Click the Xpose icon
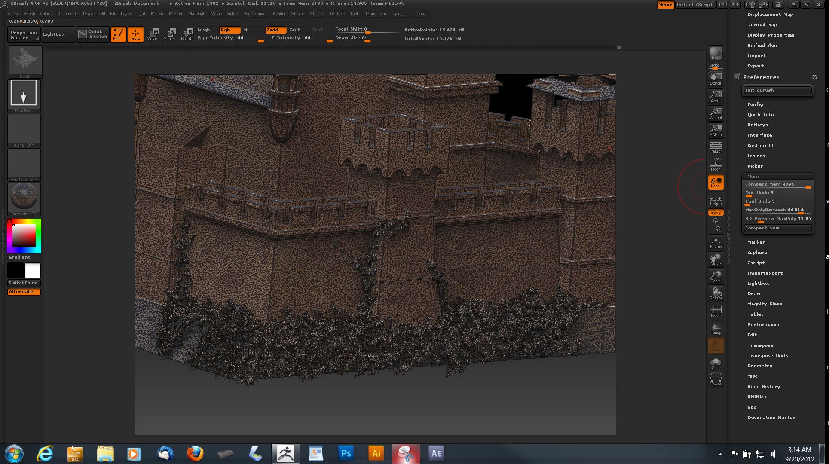 [x=716, y=380]
